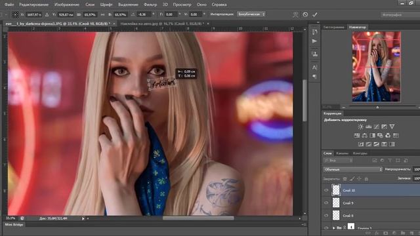This screenshot has height=236, width=420.
Task: Switch to the Контуры tab
Action: pos(360,153)
